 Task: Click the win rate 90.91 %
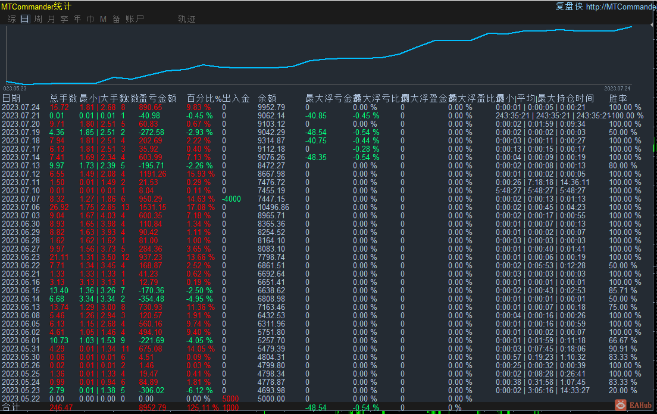click(622, 349)
